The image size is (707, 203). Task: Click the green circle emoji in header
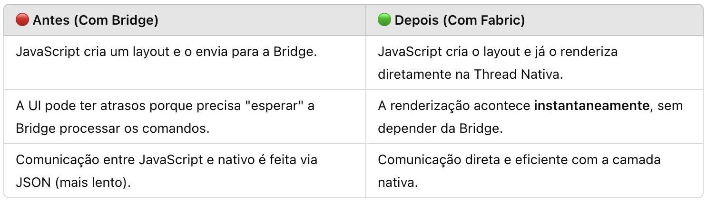coord(384,20)
